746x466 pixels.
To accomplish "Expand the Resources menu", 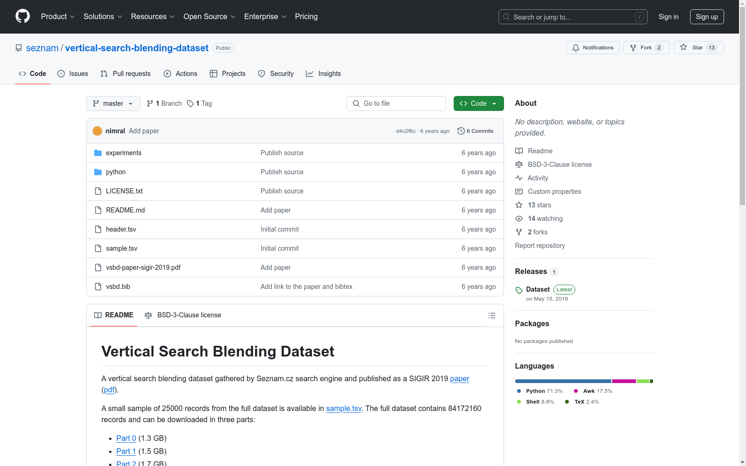I will 153,17.
